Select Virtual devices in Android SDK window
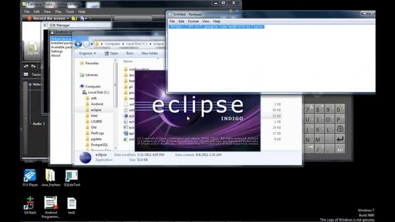The height and width of the screenshot is (222, 395). (x=61, y=39)
